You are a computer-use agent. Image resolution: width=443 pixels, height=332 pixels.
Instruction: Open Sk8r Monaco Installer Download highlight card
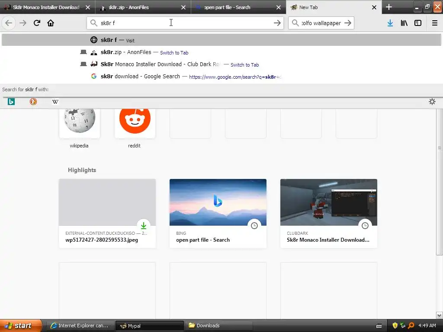pyautogui.click(x=329, y=214)
